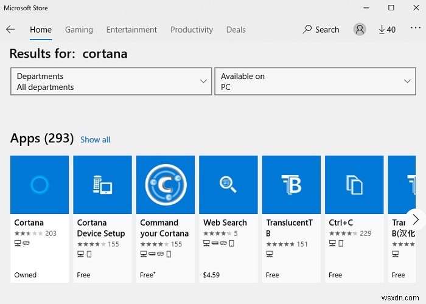
Task: Go back with the back arrow
Action: [10, 29]
